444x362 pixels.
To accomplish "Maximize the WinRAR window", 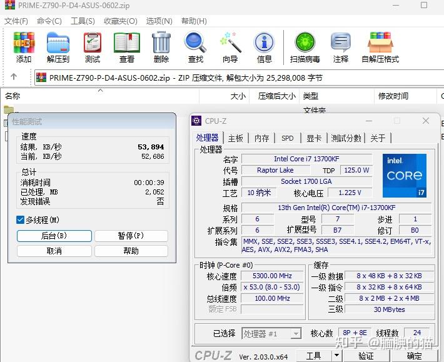I will point(424,5).
